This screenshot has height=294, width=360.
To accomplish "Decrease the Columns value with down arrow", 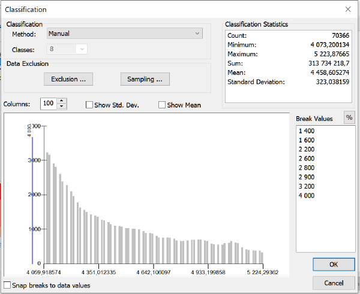I will coord(63,107).
